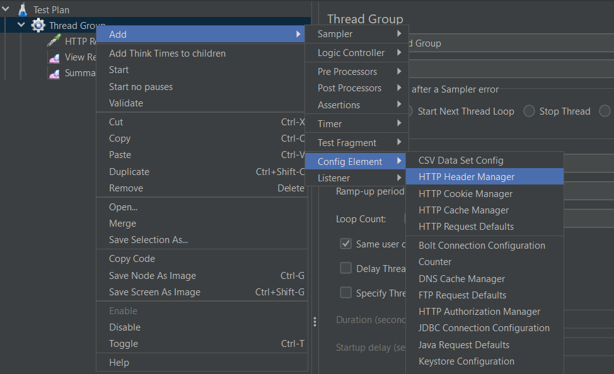Add FTP Request Defaults element
Viewport: 614px width, 374px height.
pyautogui.click(x=485, y=295)
